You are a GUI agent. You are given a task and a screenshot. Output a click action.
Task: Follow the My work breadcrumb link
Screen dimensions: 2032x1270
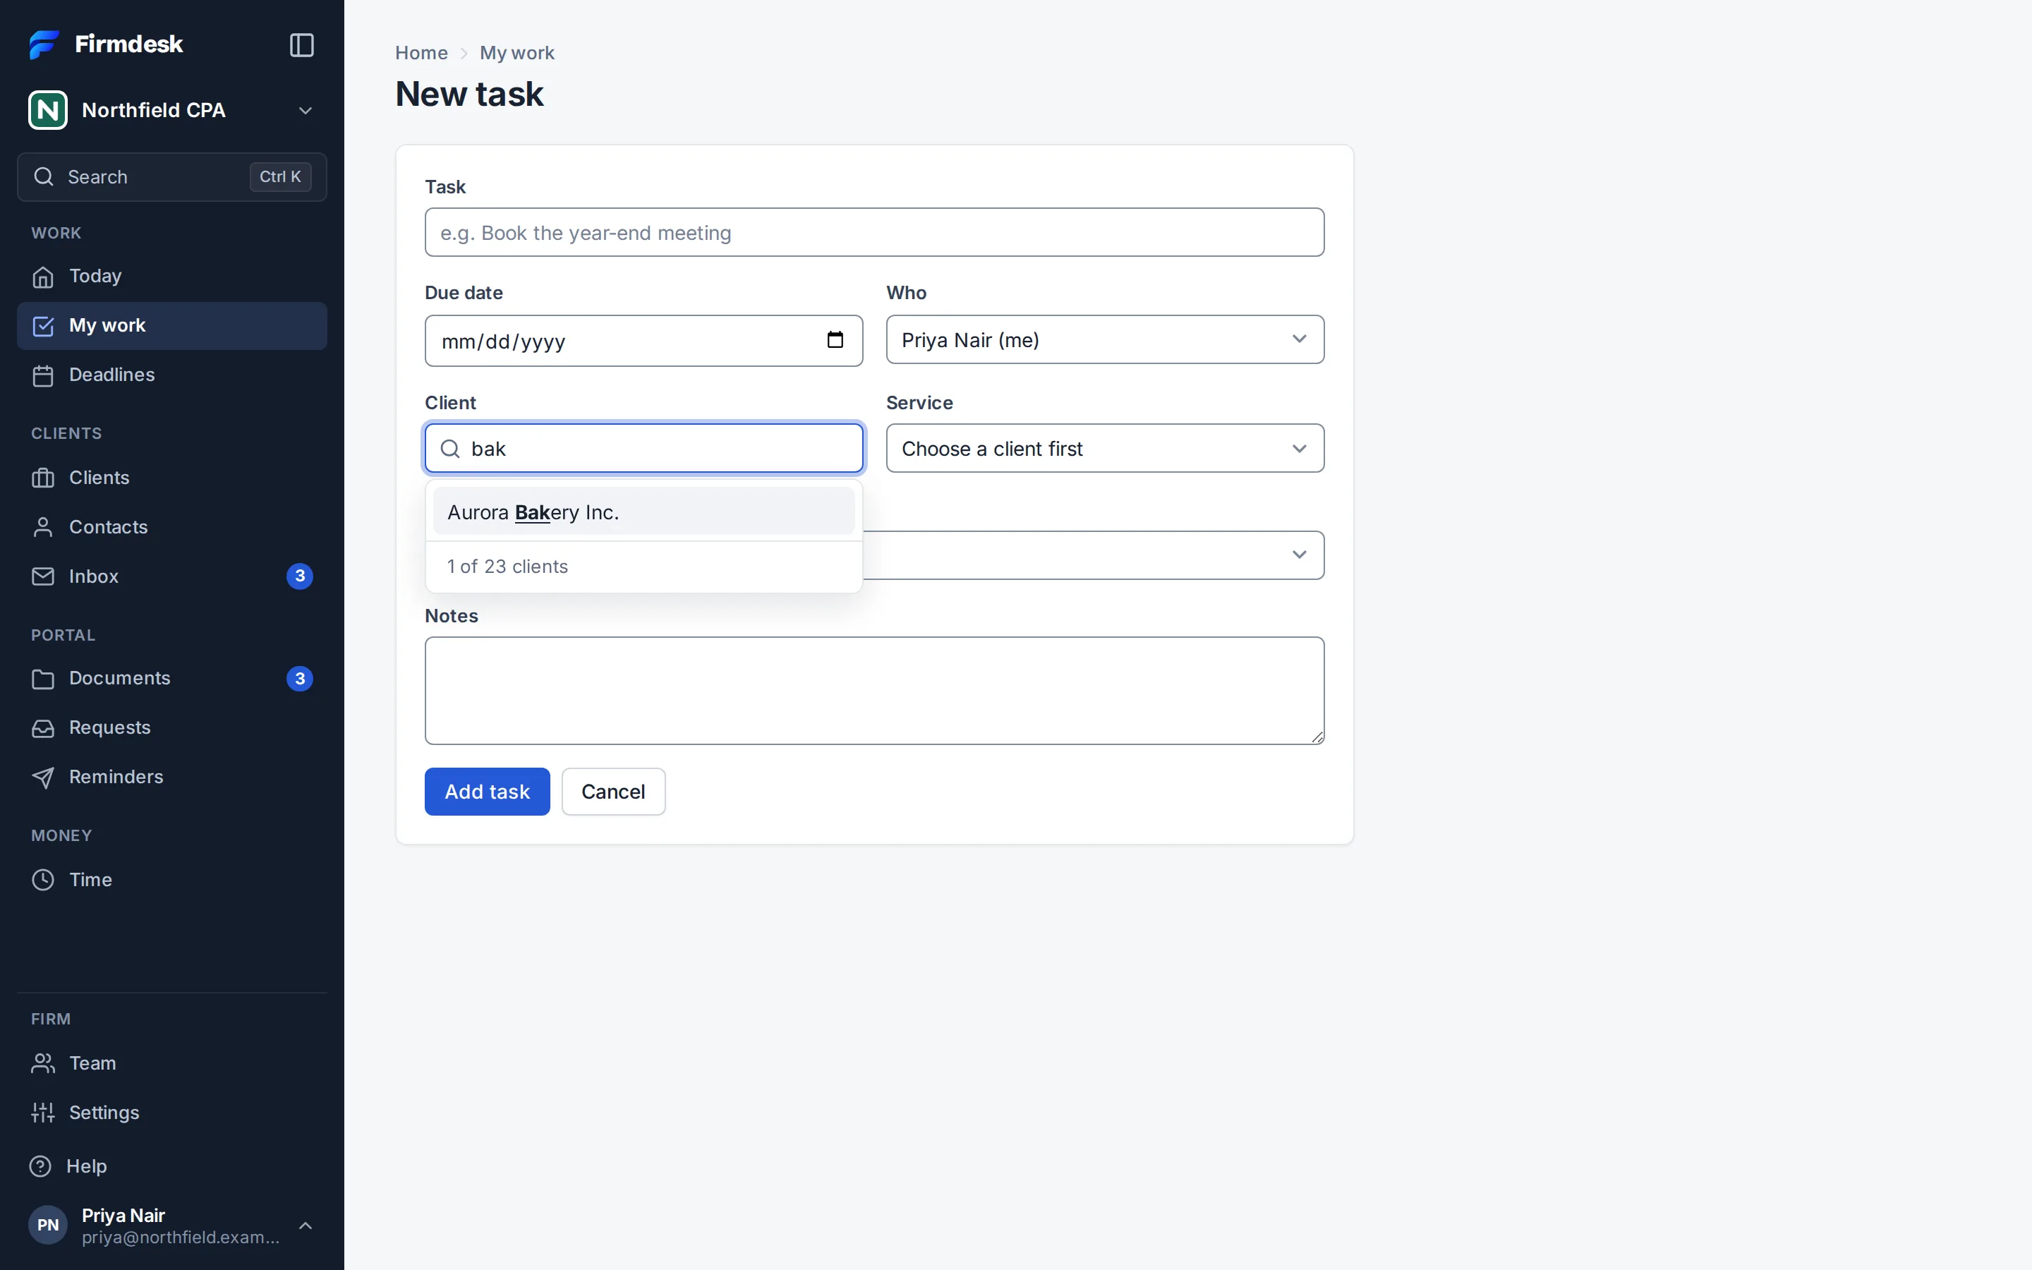coord(517,53)
